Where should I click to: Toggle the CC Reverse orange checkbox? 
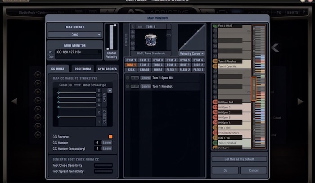point(111,137)
